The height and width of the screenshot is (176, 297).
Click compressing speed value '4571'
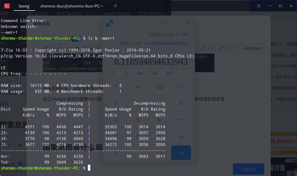pos(30,127)
